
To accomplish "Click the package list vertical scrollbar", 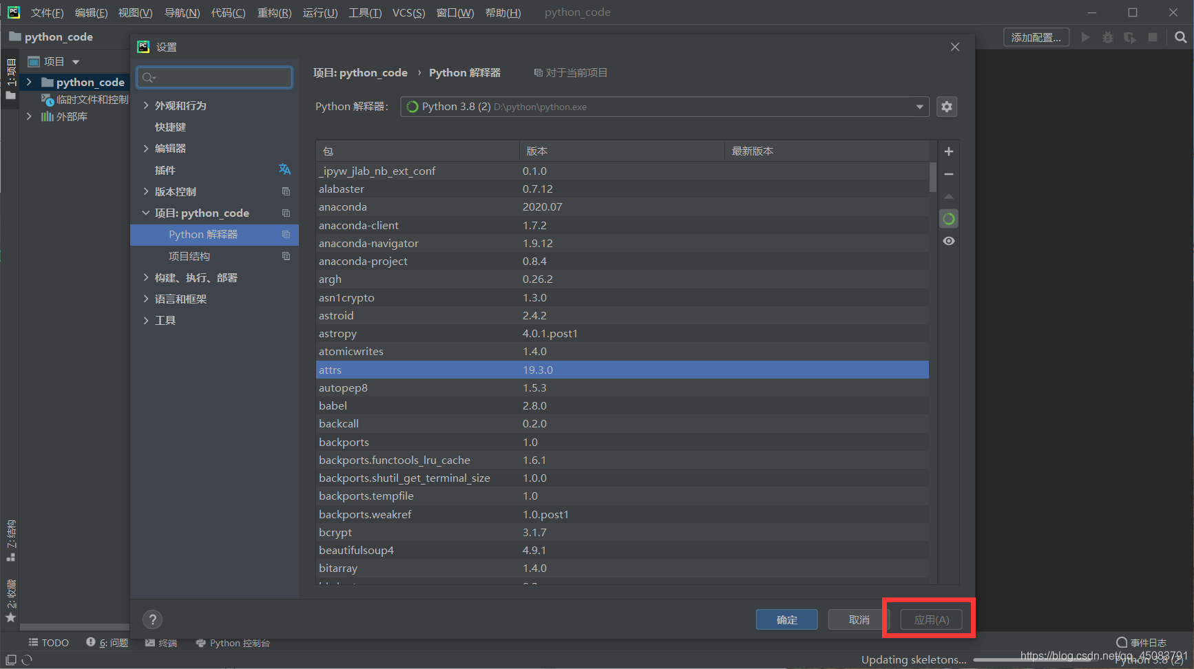I will 933,177.
